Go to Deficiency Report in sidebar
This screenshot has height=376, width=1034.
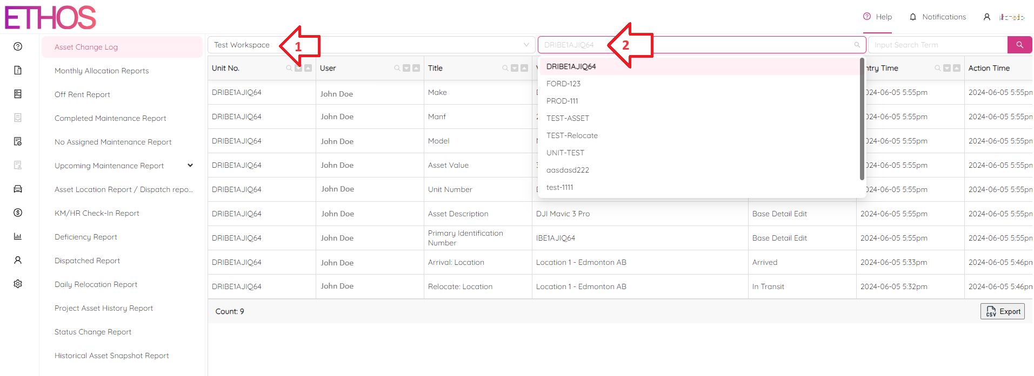click(86, 237)
